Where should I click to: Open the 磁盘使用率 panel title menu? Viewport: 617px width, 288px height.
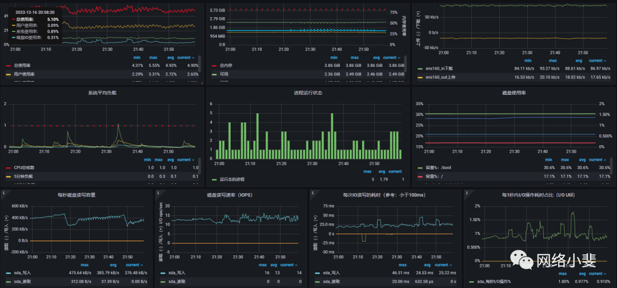(x=514, y=93)
